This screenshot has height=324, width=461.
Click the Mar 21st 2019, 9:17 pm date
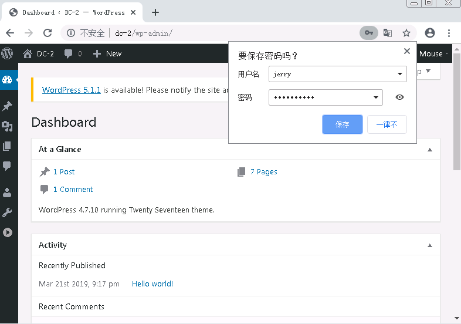[x=79, y=283]
